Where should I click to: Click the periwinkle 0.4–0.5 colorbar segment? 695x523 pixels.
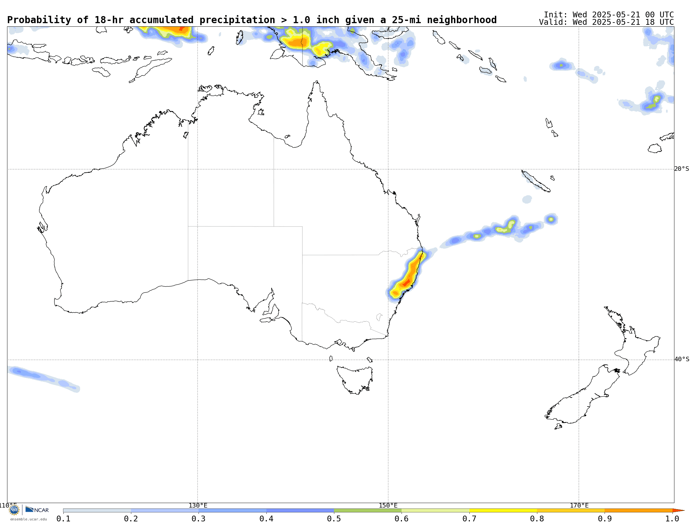(x=300, y=510)
